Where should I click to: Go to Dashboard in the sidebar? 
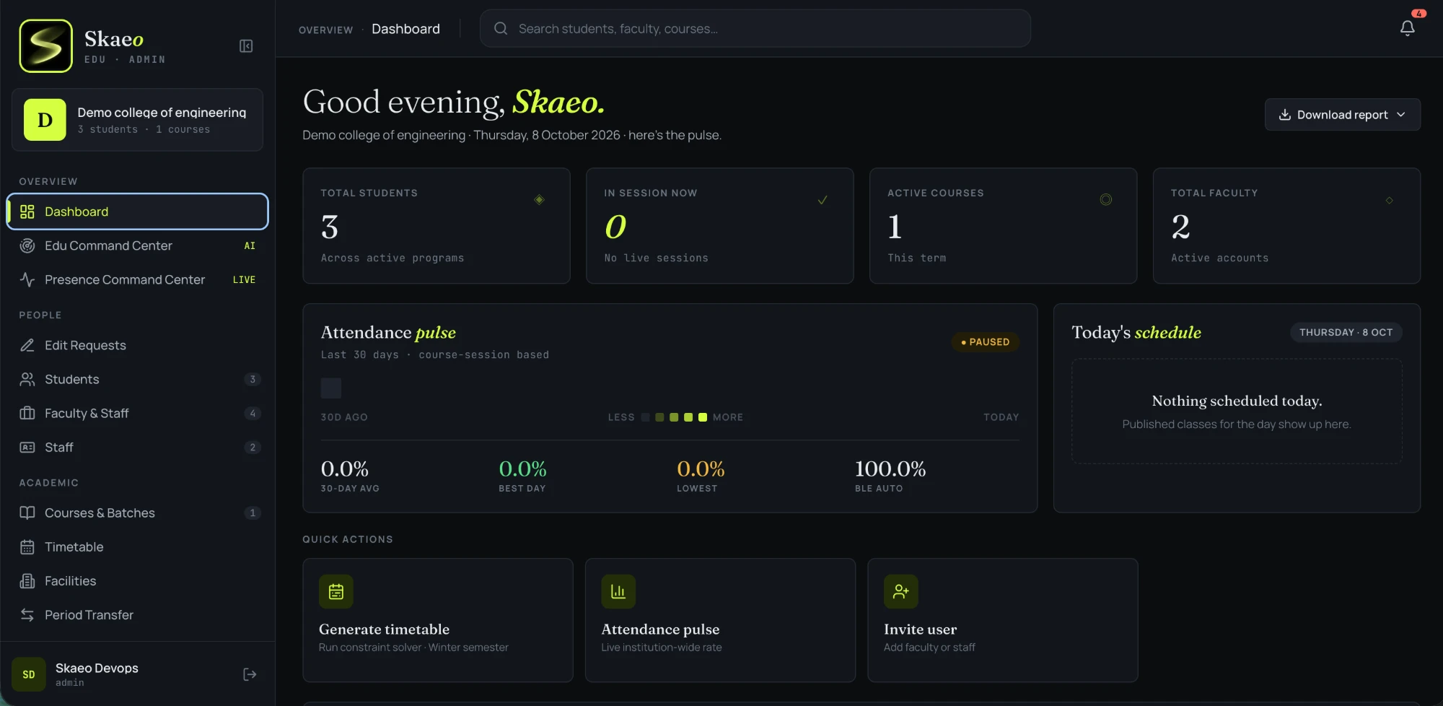(137, 212)
